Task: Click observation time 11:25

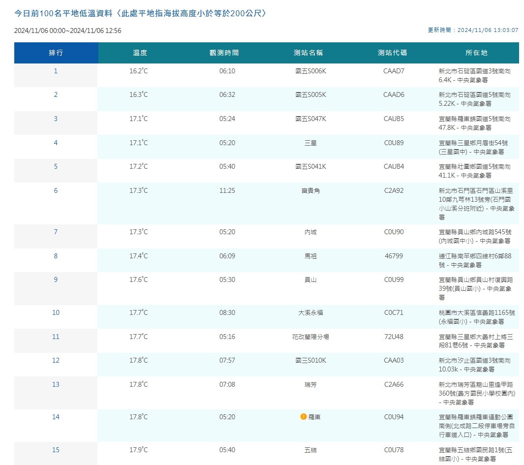Action: (x=227, y=191)
